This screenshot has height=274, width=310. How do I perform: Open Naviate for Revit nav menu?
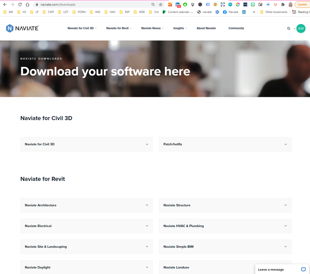point(119,28)
